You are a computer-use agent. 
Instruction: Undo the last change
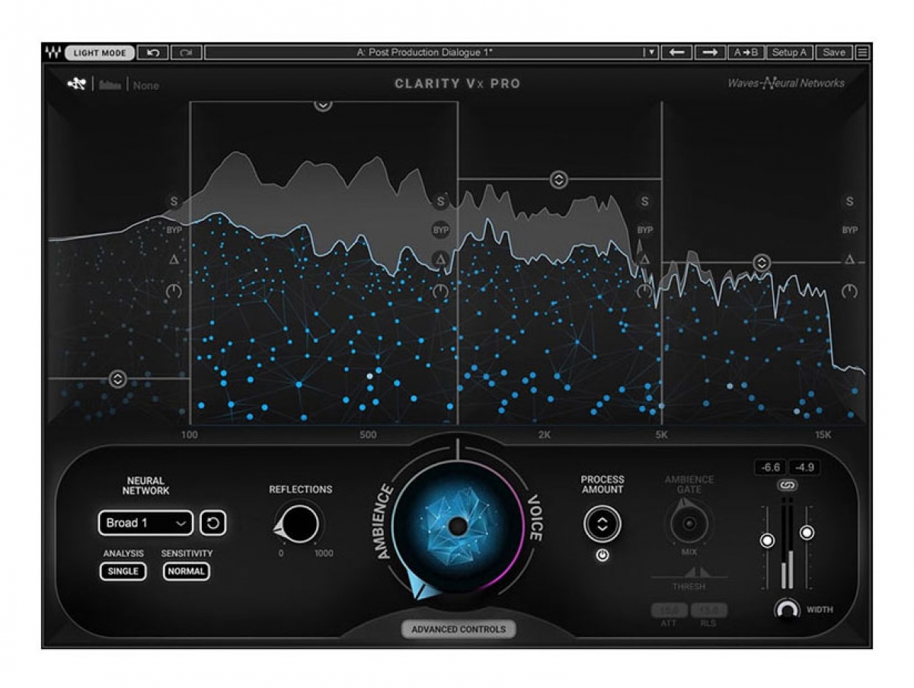153,53
